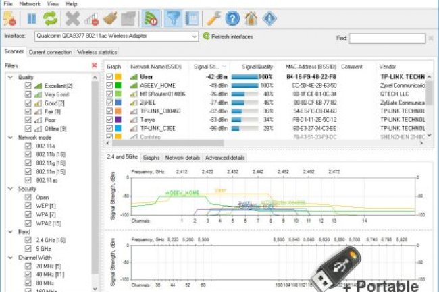Sort by the Network Name (SSID) column header

pos(156,67)
